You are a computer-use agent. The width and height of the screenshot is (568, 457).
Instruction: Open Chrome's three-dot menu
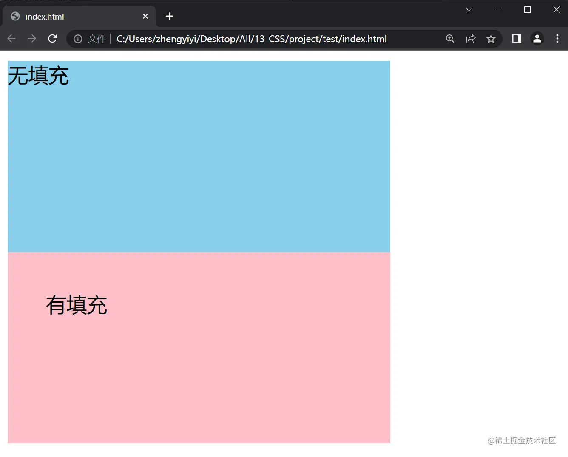click(x=557, y=39)
